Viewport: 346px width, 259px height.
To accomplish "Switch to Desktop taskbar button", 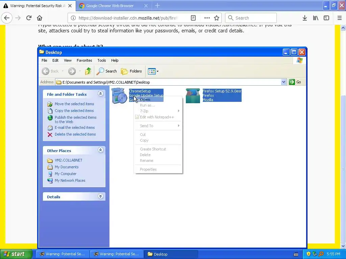I will click(171, 254).
